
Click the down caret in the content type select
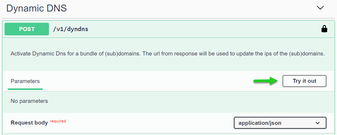tap(318, 123)
